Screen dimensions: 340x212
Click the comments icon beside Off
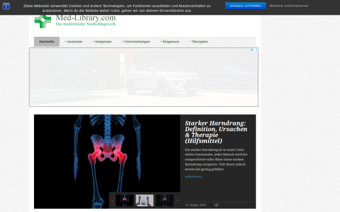coord(211,205)
